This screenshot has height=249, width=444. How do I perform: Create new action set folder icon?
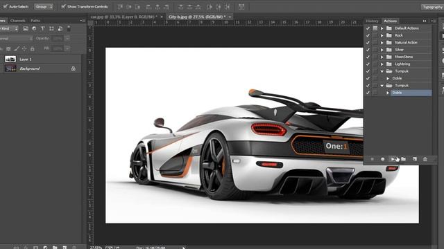pos(404,159)
